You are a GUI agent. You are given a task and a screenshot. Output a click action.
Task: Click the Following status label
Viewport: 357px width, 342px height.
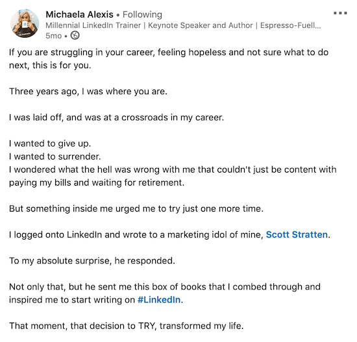point(142,14)
